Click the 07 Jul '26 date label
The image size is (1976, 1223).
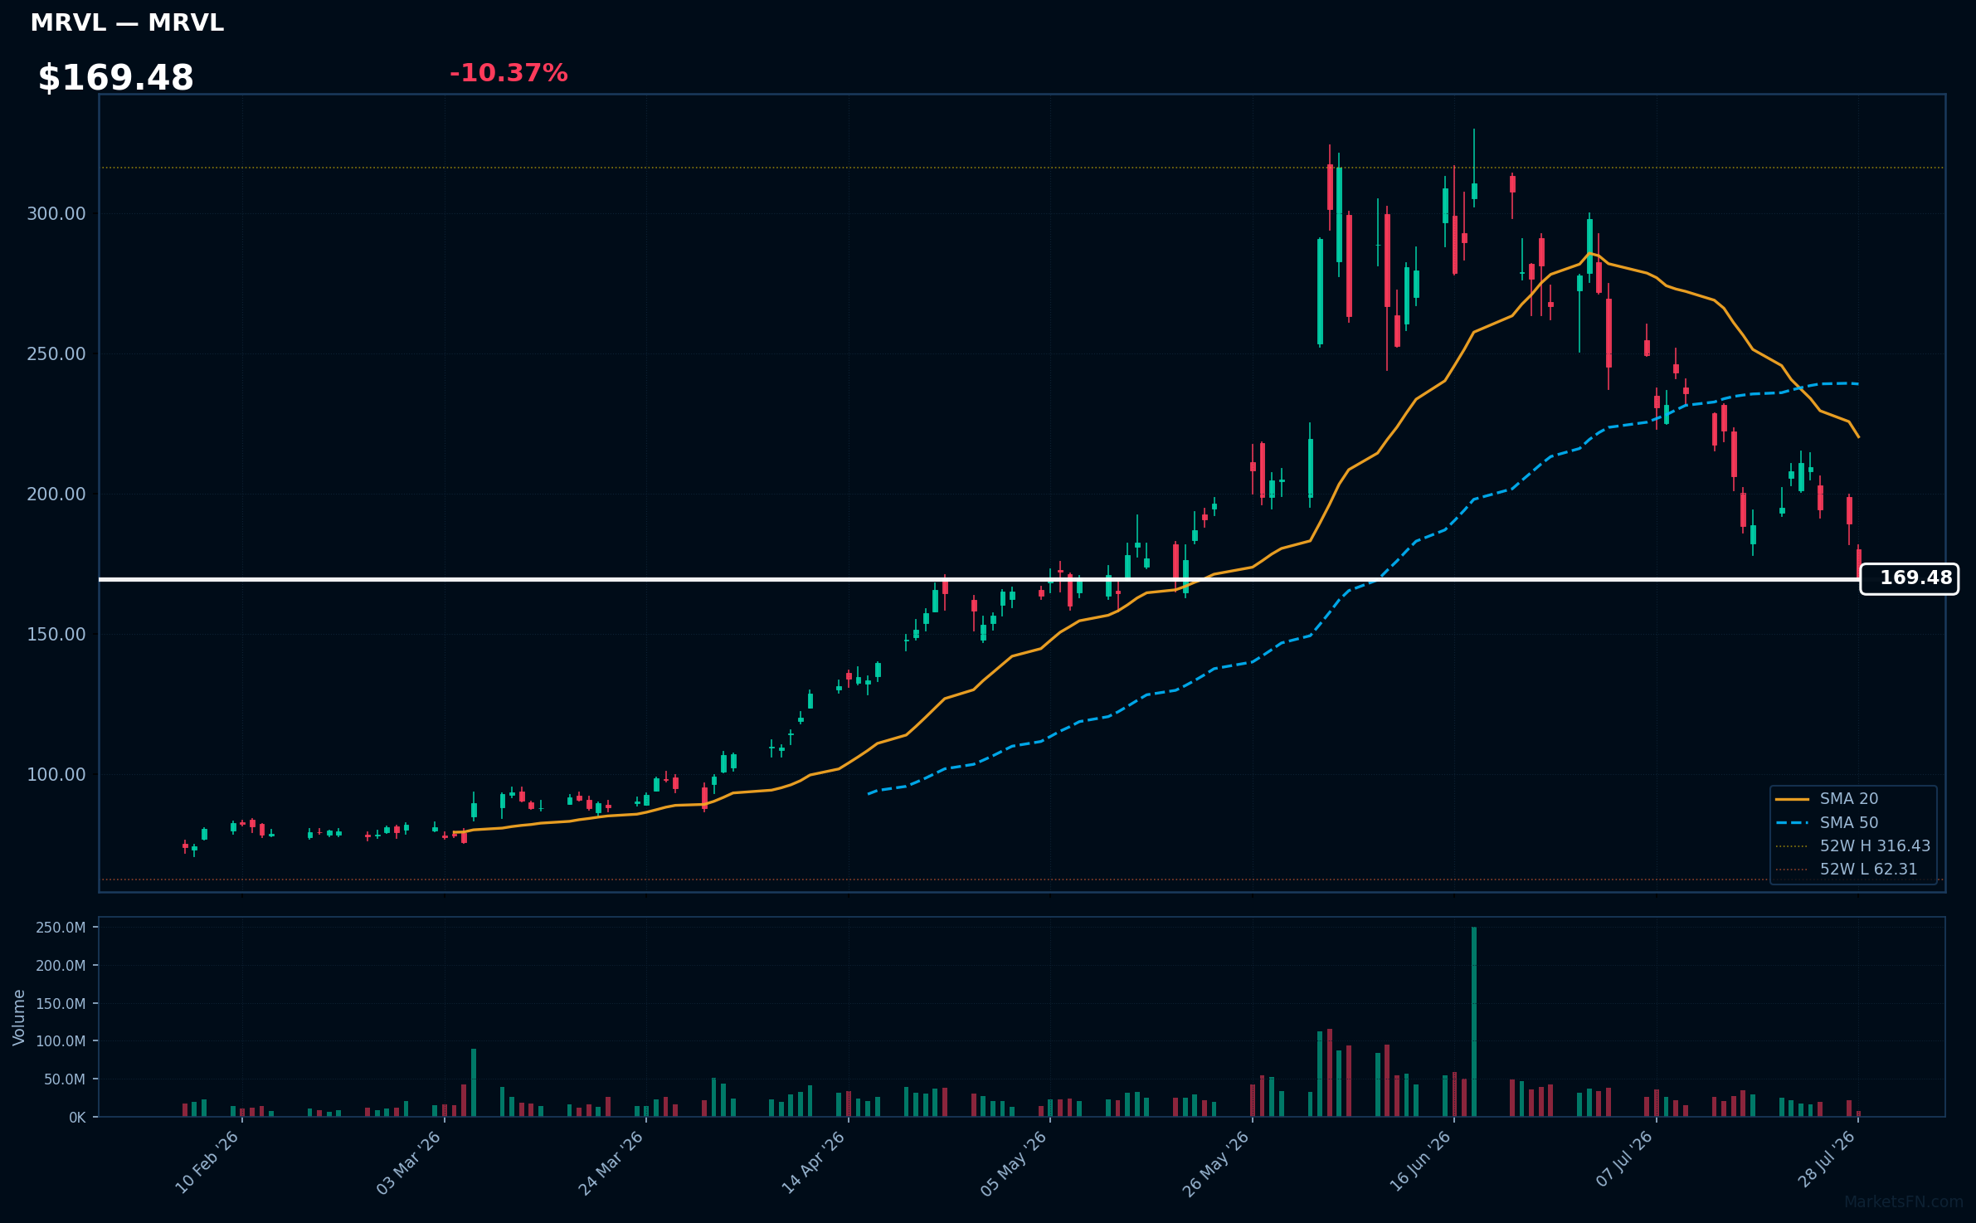click(x=1624, y=1161)
